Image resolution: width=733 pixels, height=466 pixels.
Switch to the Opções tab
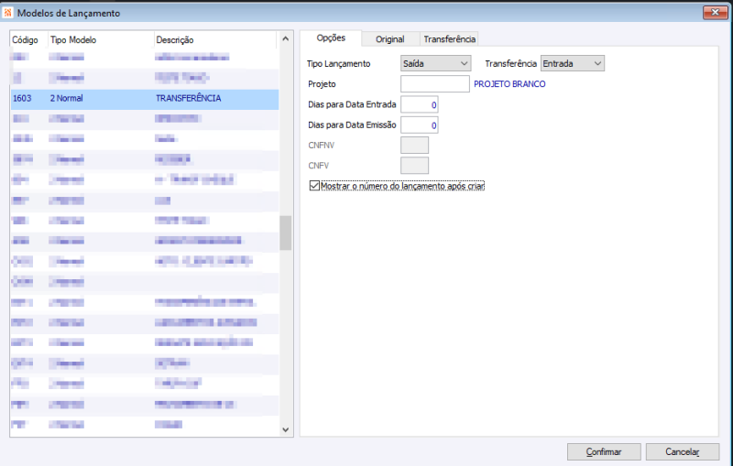pos(331,38)
